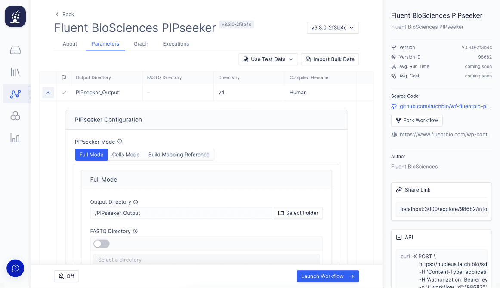Go Back to previous page
Screen dimensions: 500x288
point(65,14)
